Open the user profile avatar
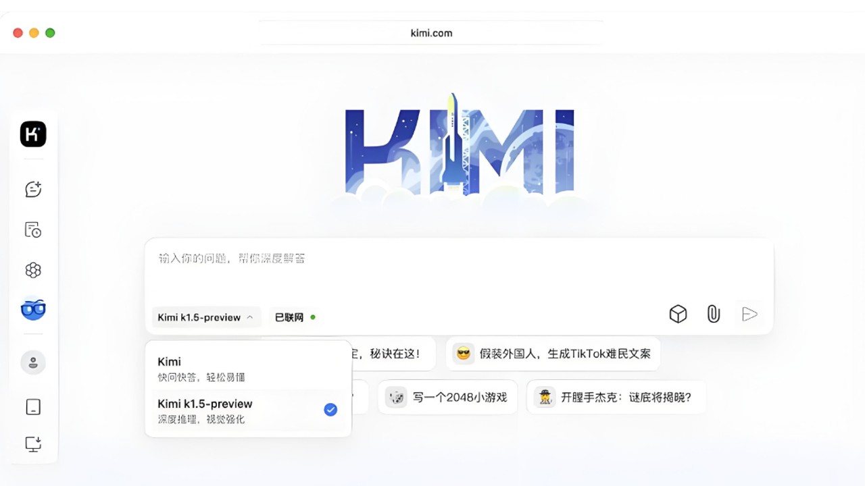 (x=33, y=362)
